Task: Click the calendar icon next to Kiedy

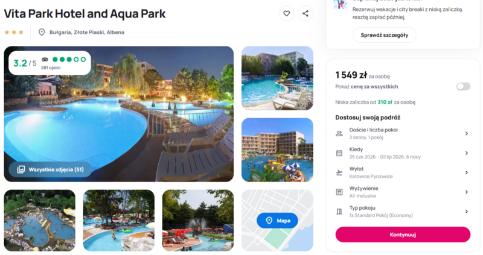Action: coord(339,153)
